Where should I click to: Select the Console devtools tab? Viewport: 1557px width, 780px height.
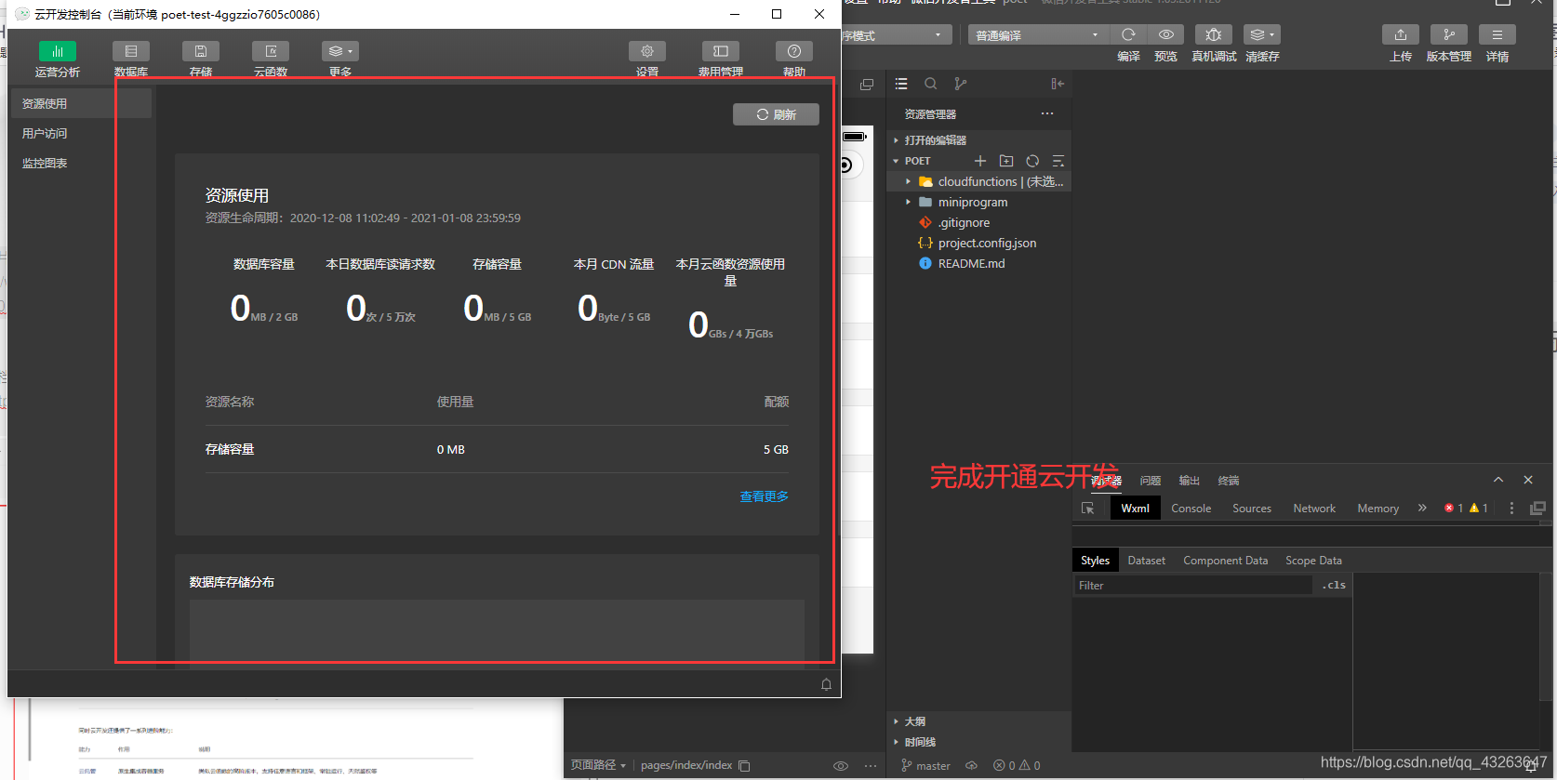tap(1191, 509)
